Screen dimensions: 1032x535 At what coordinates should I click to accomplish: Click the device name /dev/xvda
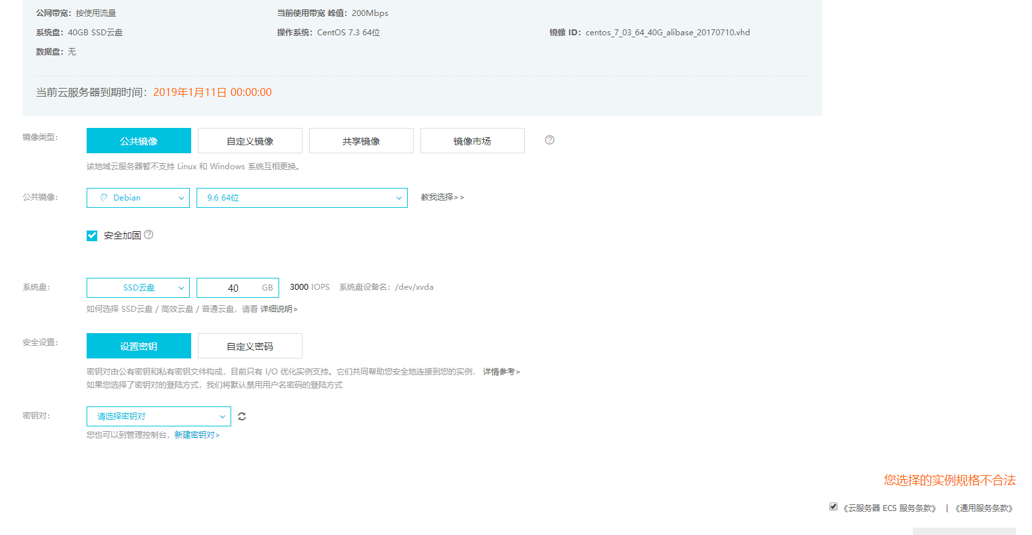coord(414,287)
